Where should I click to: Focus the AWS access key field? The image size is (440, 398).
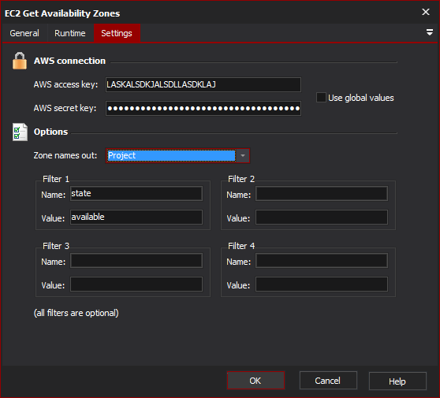pyautogui.click(x=203, y=84)
